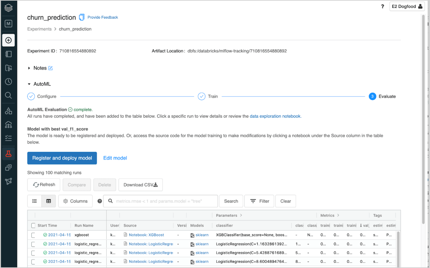430x268 pixels.
Task: Switch to the compact list view icon
Action: [x=34, y=201]
